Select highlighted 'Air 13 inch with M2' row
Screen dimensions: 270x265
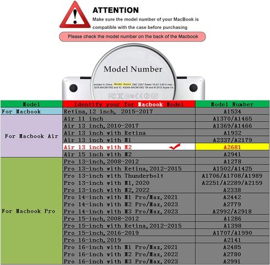pos(129,147)
